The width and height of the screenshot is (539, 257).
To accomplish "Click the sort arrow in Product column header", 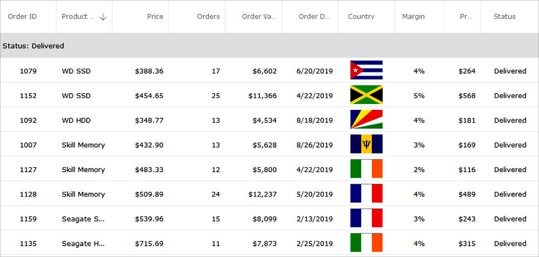I will click(103, 17).
